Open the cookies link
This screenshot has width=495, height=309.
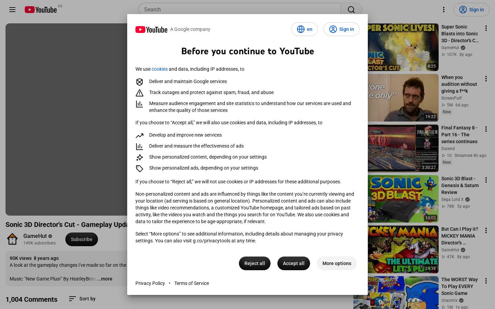(x=159, y=69)
